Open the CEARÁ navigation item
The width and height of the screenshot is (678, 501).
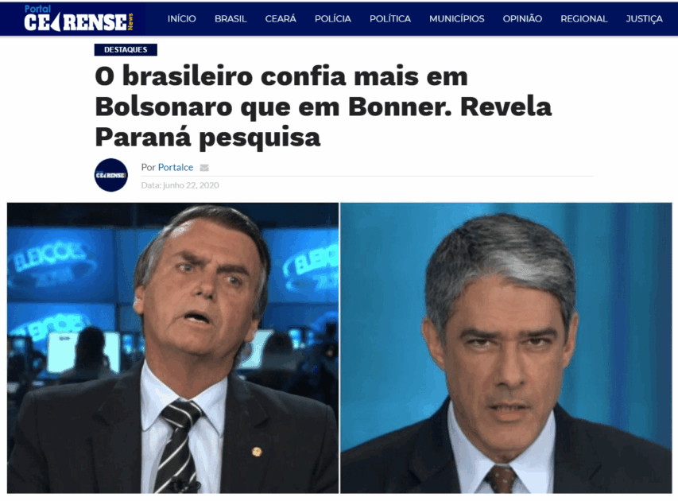point(281,18)
